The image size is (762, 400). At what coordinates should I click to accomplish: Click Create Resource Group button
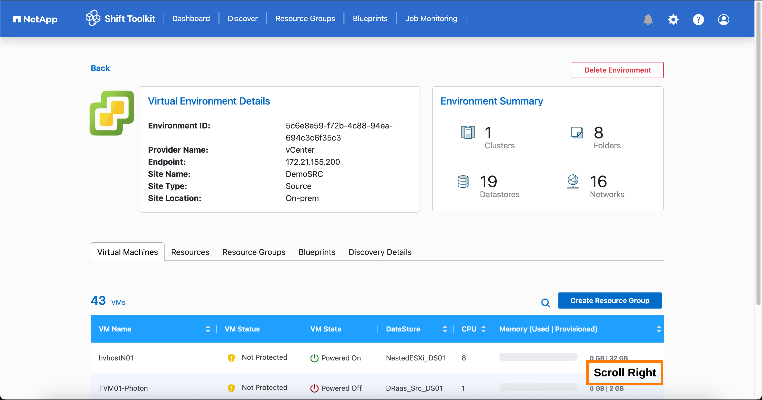pyautogui.click(x=610, y=300)
